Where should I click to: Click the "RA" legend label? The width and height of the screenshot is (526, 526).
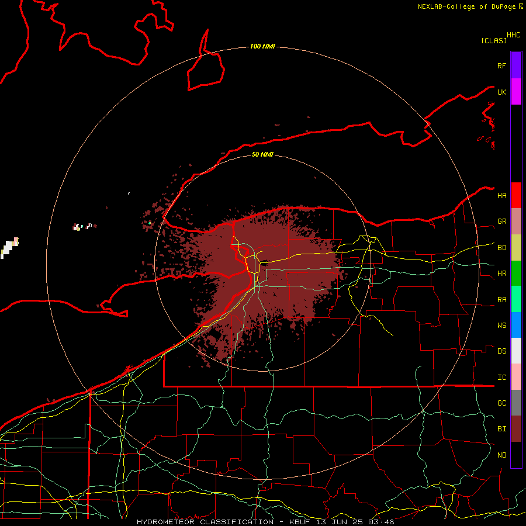coord(501,300)
